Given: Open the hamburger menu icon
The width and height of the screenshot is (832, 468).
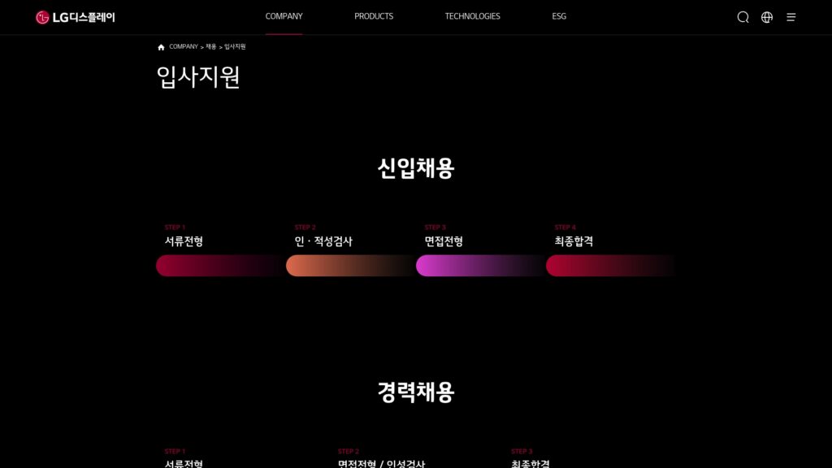Looking at the screenshot, I should pyautogui.click(x=791, y=17).
